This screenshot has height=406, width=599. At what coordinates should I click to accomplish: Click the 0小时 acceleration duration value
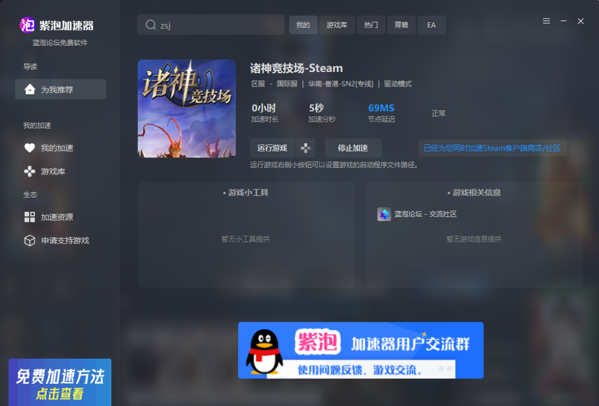tap(264, 108)
